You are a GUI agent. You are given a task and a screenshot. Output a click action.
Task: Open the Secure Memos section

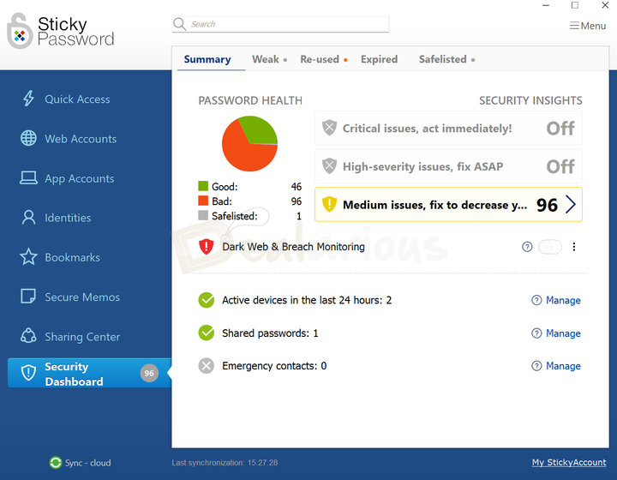pos(82,297)
